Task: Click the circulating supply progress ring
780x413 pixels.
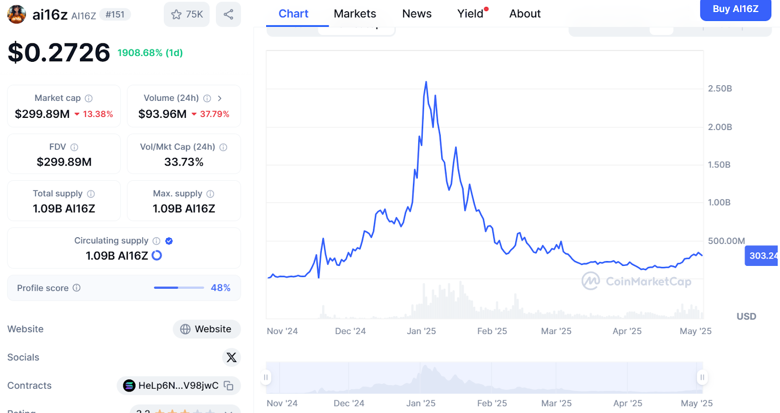Action: click(x=157, y=256)
